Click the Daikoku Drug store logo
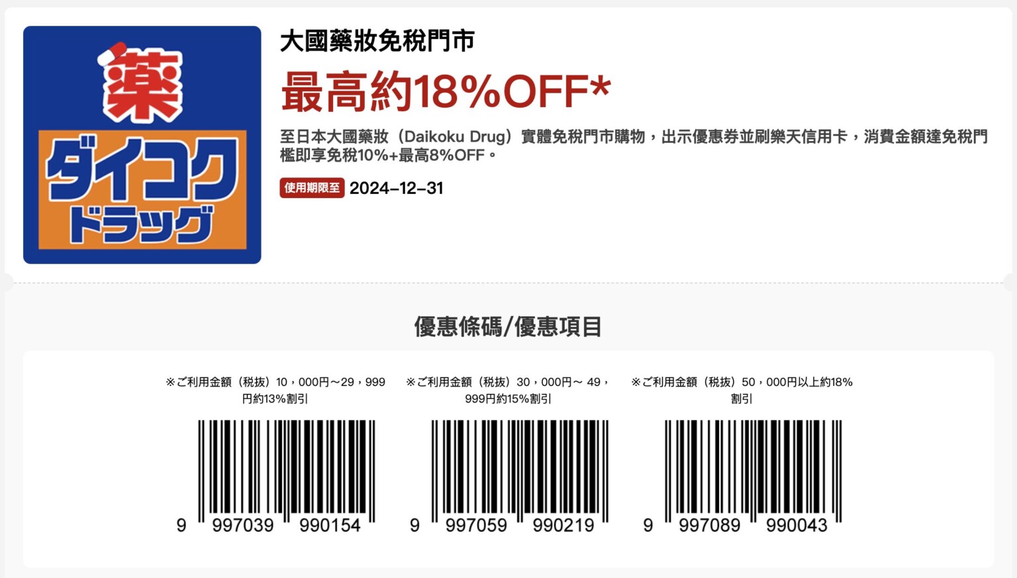The width and height of the screenshot is (1017, 578). (x=142, y=145)
